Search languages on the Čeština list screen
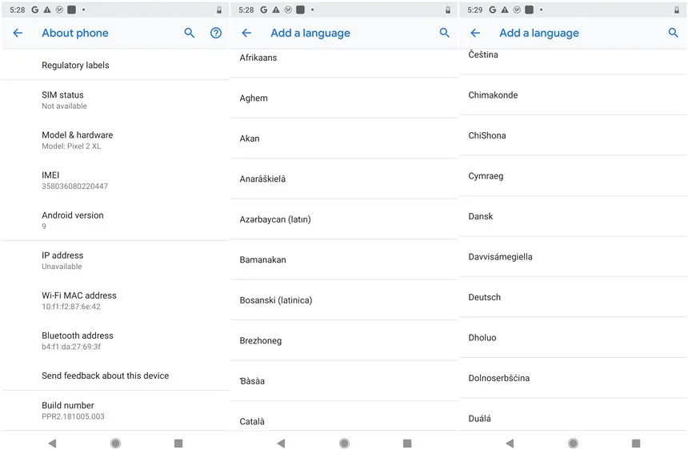688x458 pixels. click(x=673, y=33)
